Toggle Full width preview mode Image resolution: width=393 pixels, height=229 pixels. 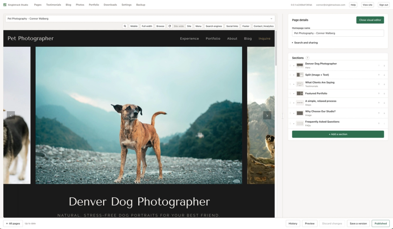[147, 26]
